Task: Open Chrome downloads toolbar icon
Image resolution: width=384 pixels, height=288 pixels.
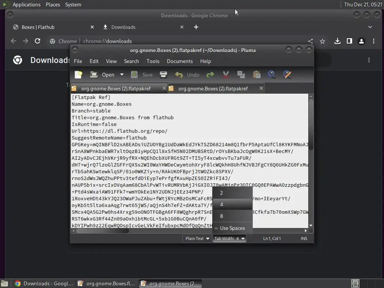Action: [337, 41]
